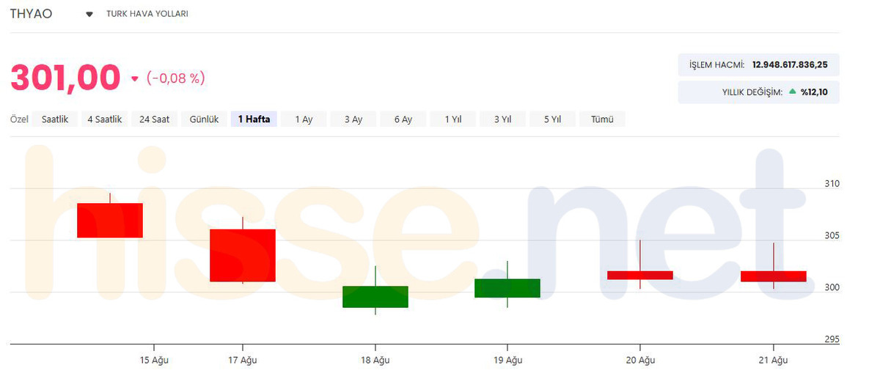
Task: Click the 21 Ağu date axis label
Action: [774, 360]
